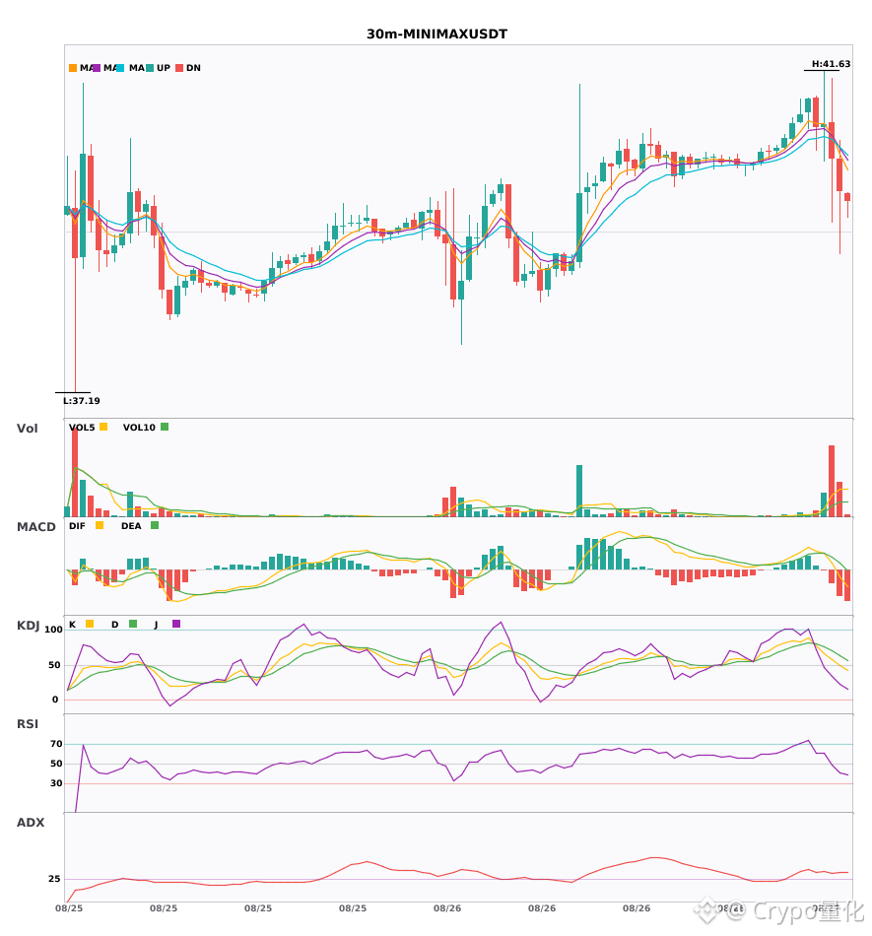Click the KDJ panel label
Viewport: 872px width, 936px height.
[28, 626]
